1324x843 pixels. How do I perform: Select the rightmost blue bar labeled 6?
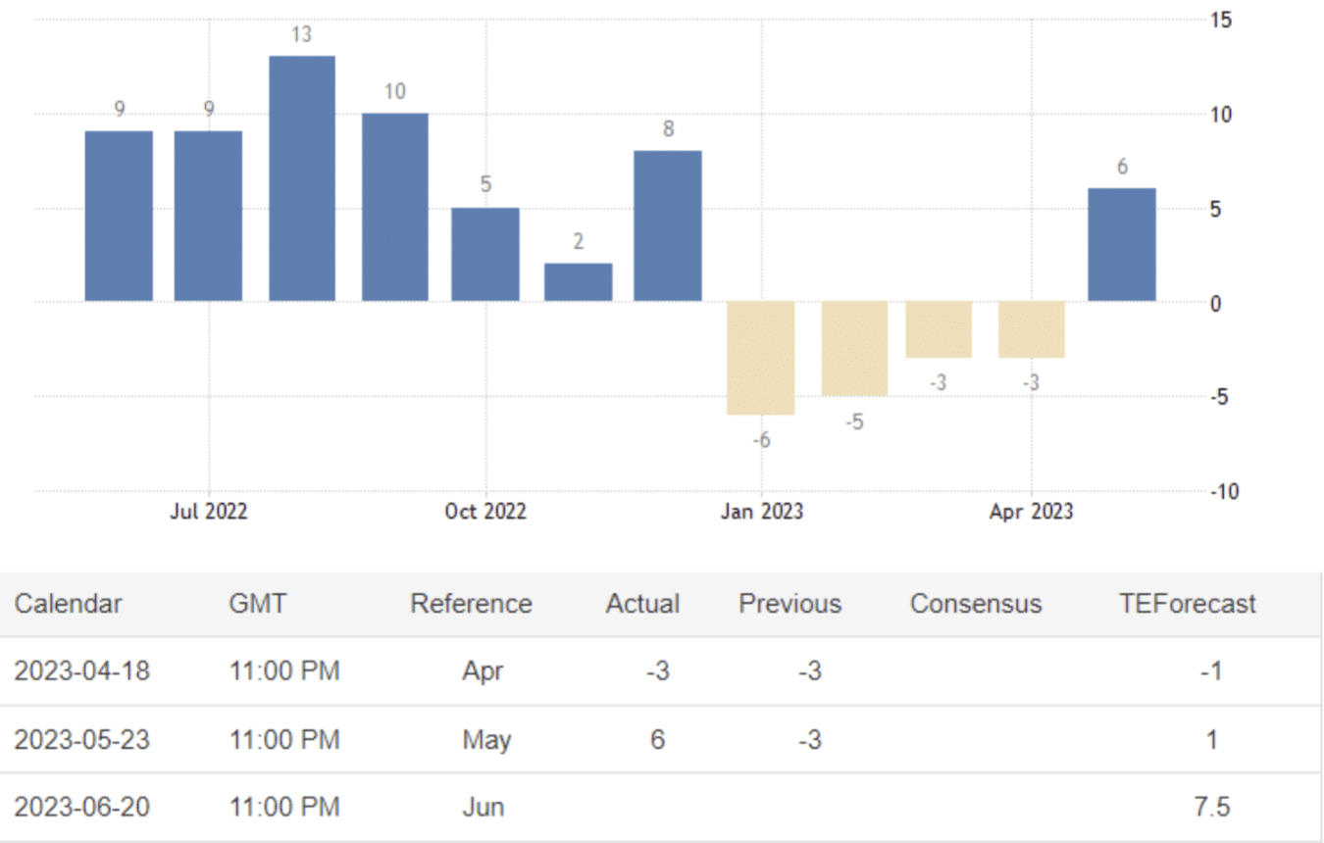pyautogui.click(x=1122, y=244)
